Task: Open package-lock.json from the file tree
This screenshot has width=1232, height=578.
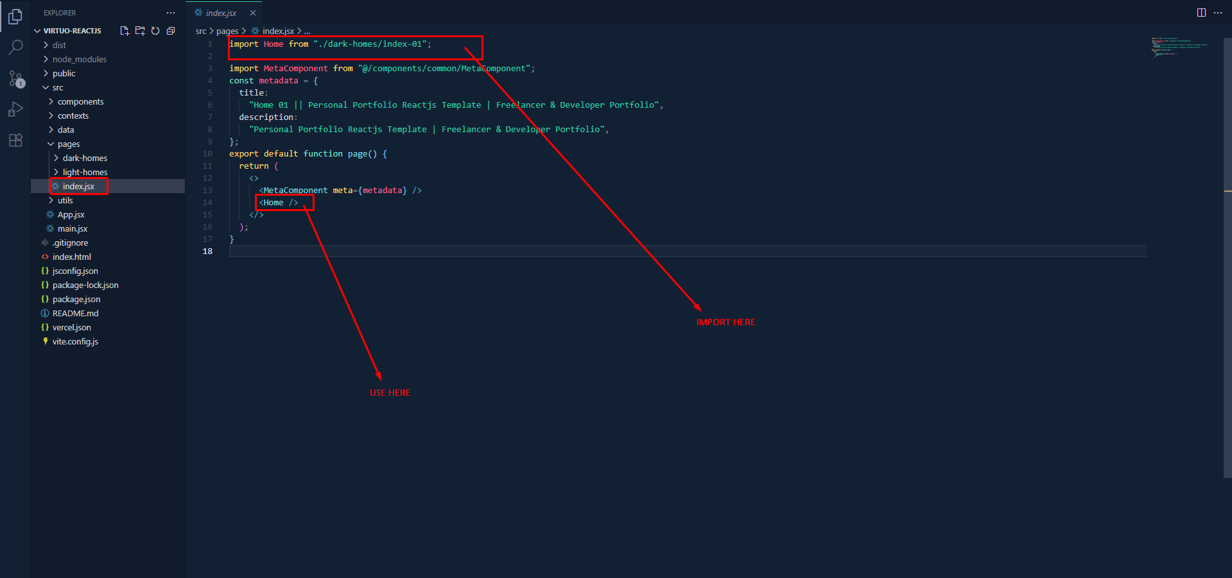Action: click(108, 285)
